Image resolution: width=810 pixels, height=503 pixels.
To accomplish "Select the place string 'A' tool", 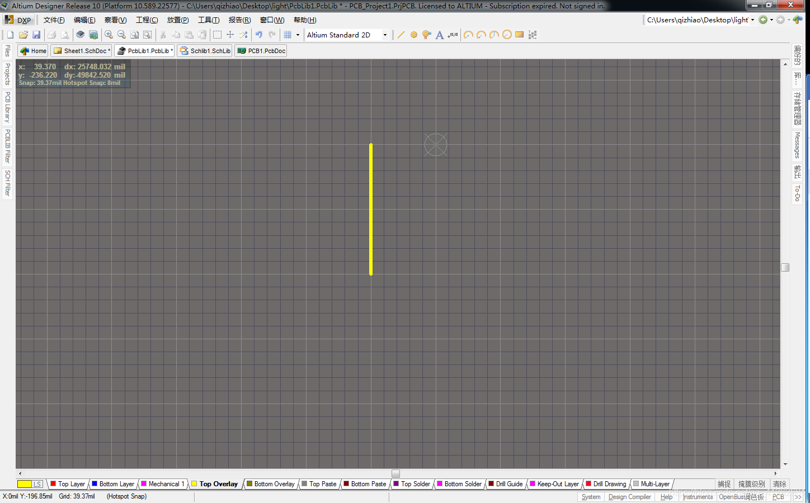I will 440,35.
